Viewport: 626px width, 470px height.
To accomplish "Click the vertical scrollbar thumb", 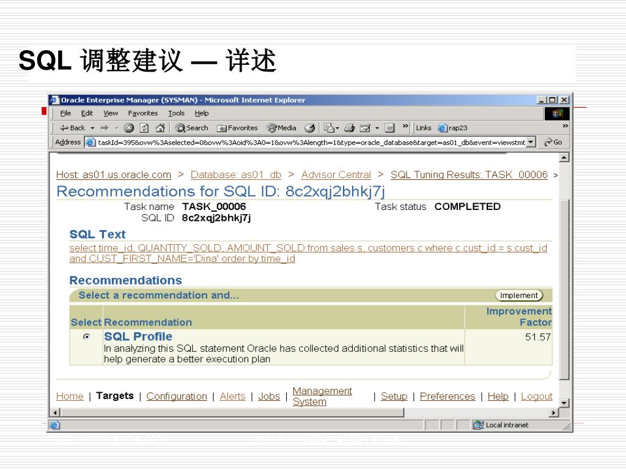I will [x=564, y=289].
